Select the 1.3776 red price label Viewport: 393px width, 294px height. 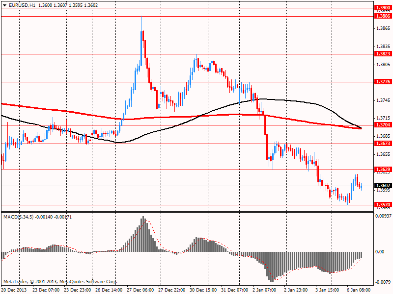coord(383,82)
